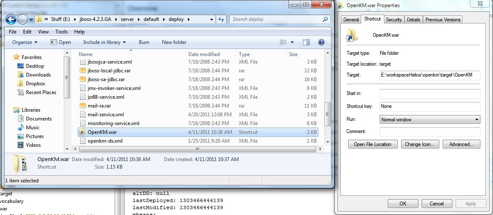Switch to the Previous Versions tab
The height and width of the screenshot is (215, 493).
click(443, 20)
